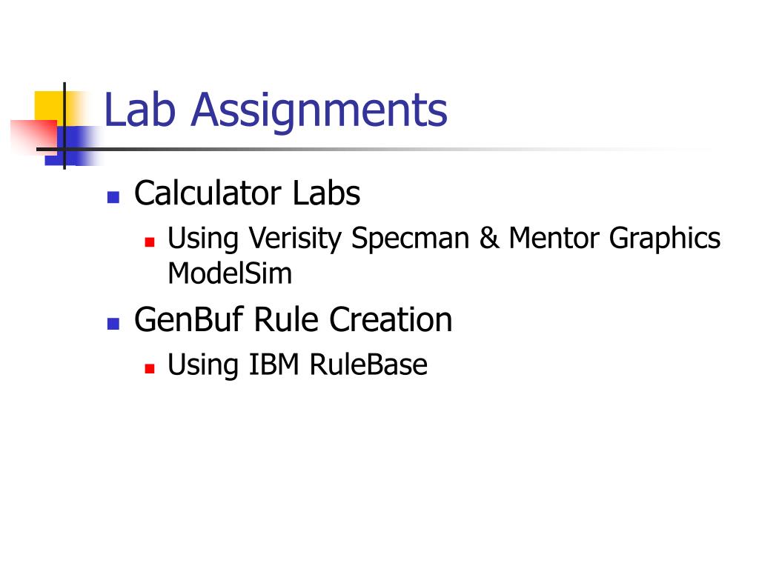
Task: Click the words Mentor Graphics
Action: [x=614, y=239]
